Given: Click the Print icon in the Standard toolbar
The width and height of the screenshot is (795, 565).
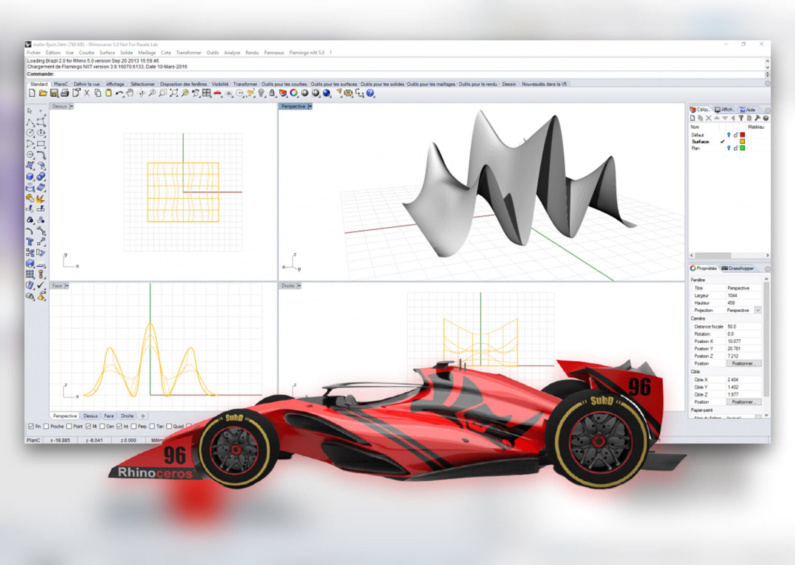Looking at the screenshot, I should 64,94.
